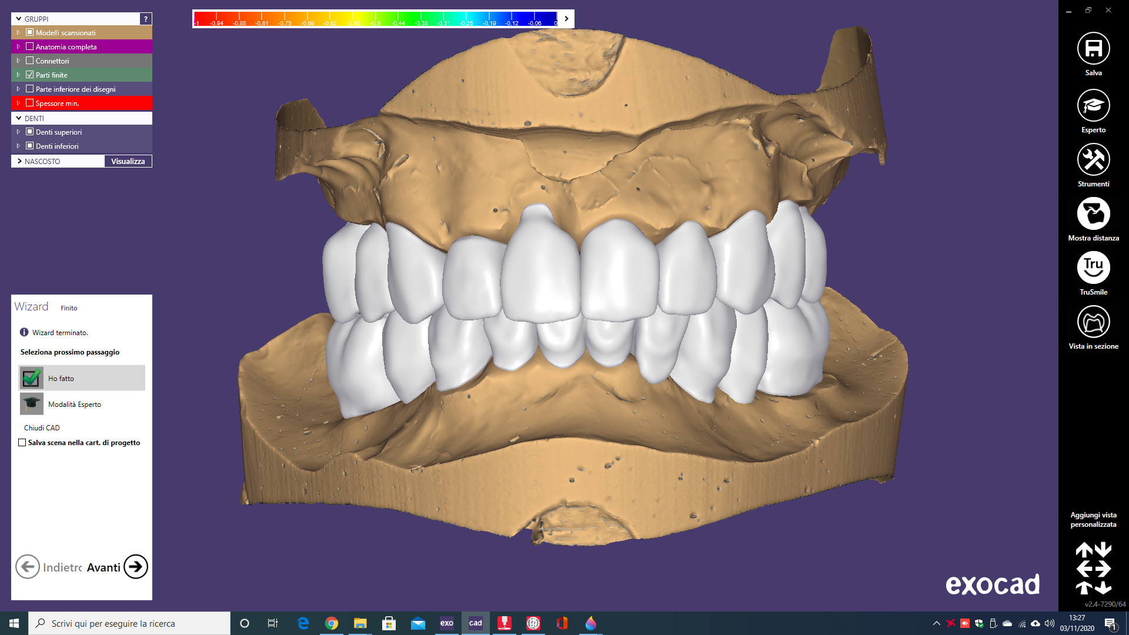Toggle Connettori checkbox

30,61
